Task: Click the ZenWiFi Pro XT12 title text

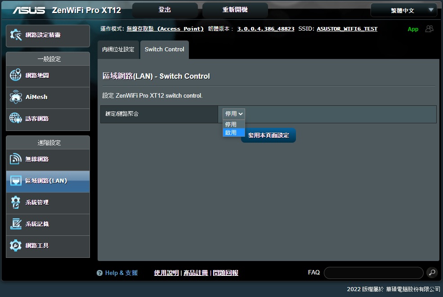Action: tap(86, 10)
